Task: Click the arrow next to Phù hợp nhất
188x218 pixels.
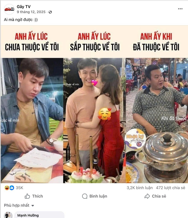Action: pos(33,205)
